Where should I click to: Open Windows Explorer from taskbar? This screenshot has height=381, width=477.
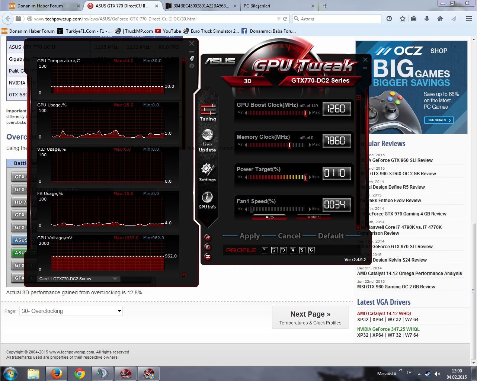click(33, 373)
